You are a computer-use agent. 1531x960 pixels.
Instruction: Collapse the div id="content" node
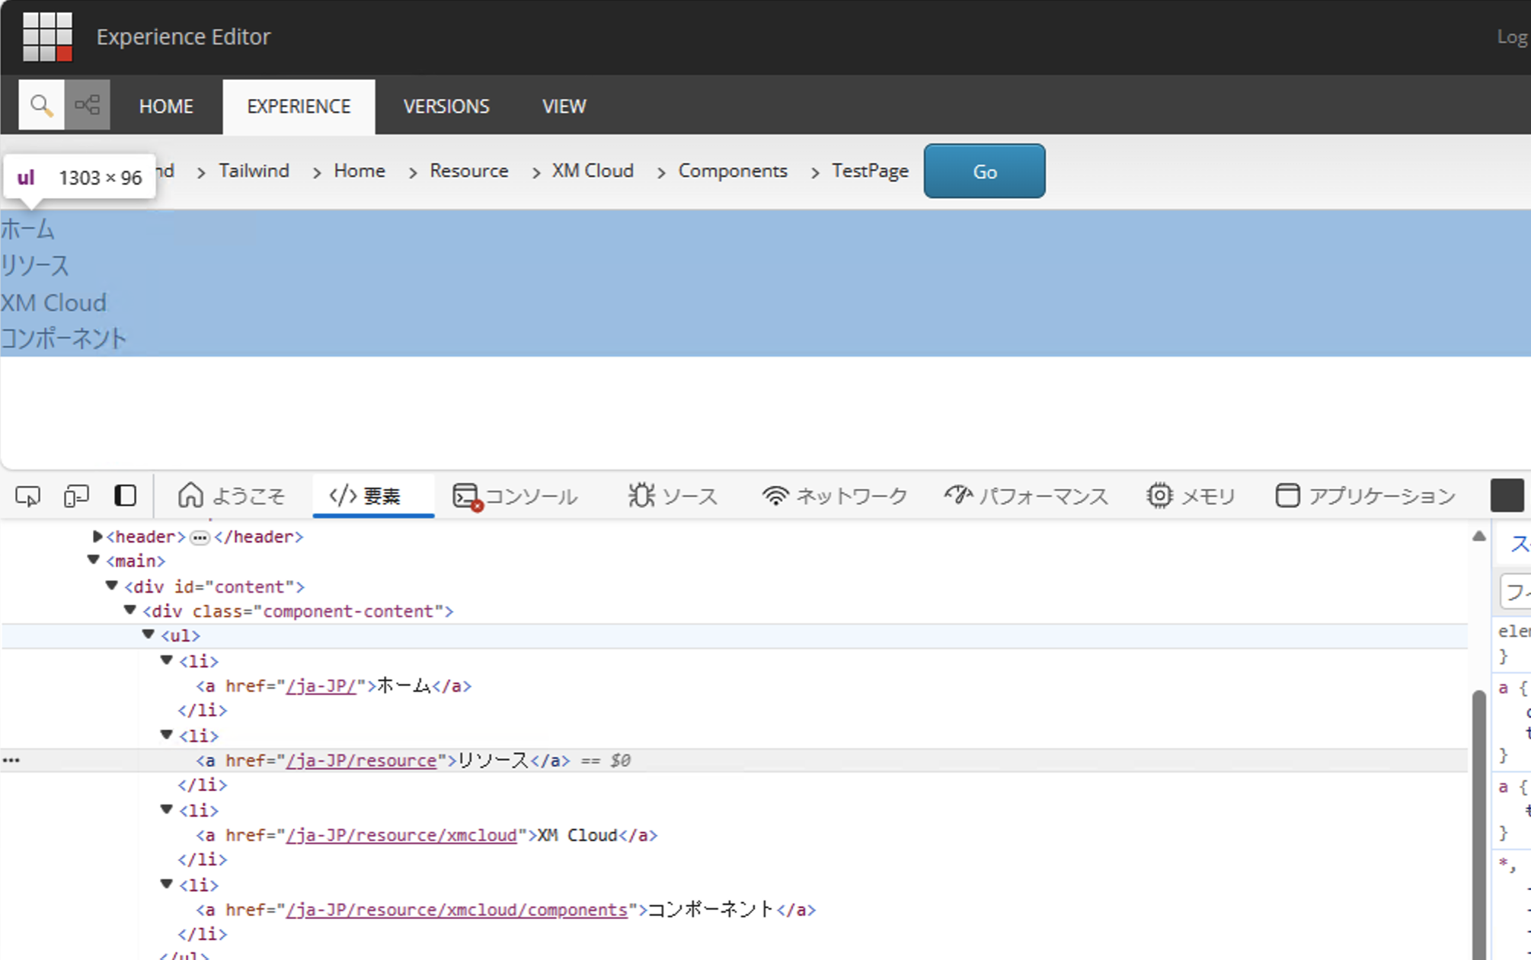[111, 586]
